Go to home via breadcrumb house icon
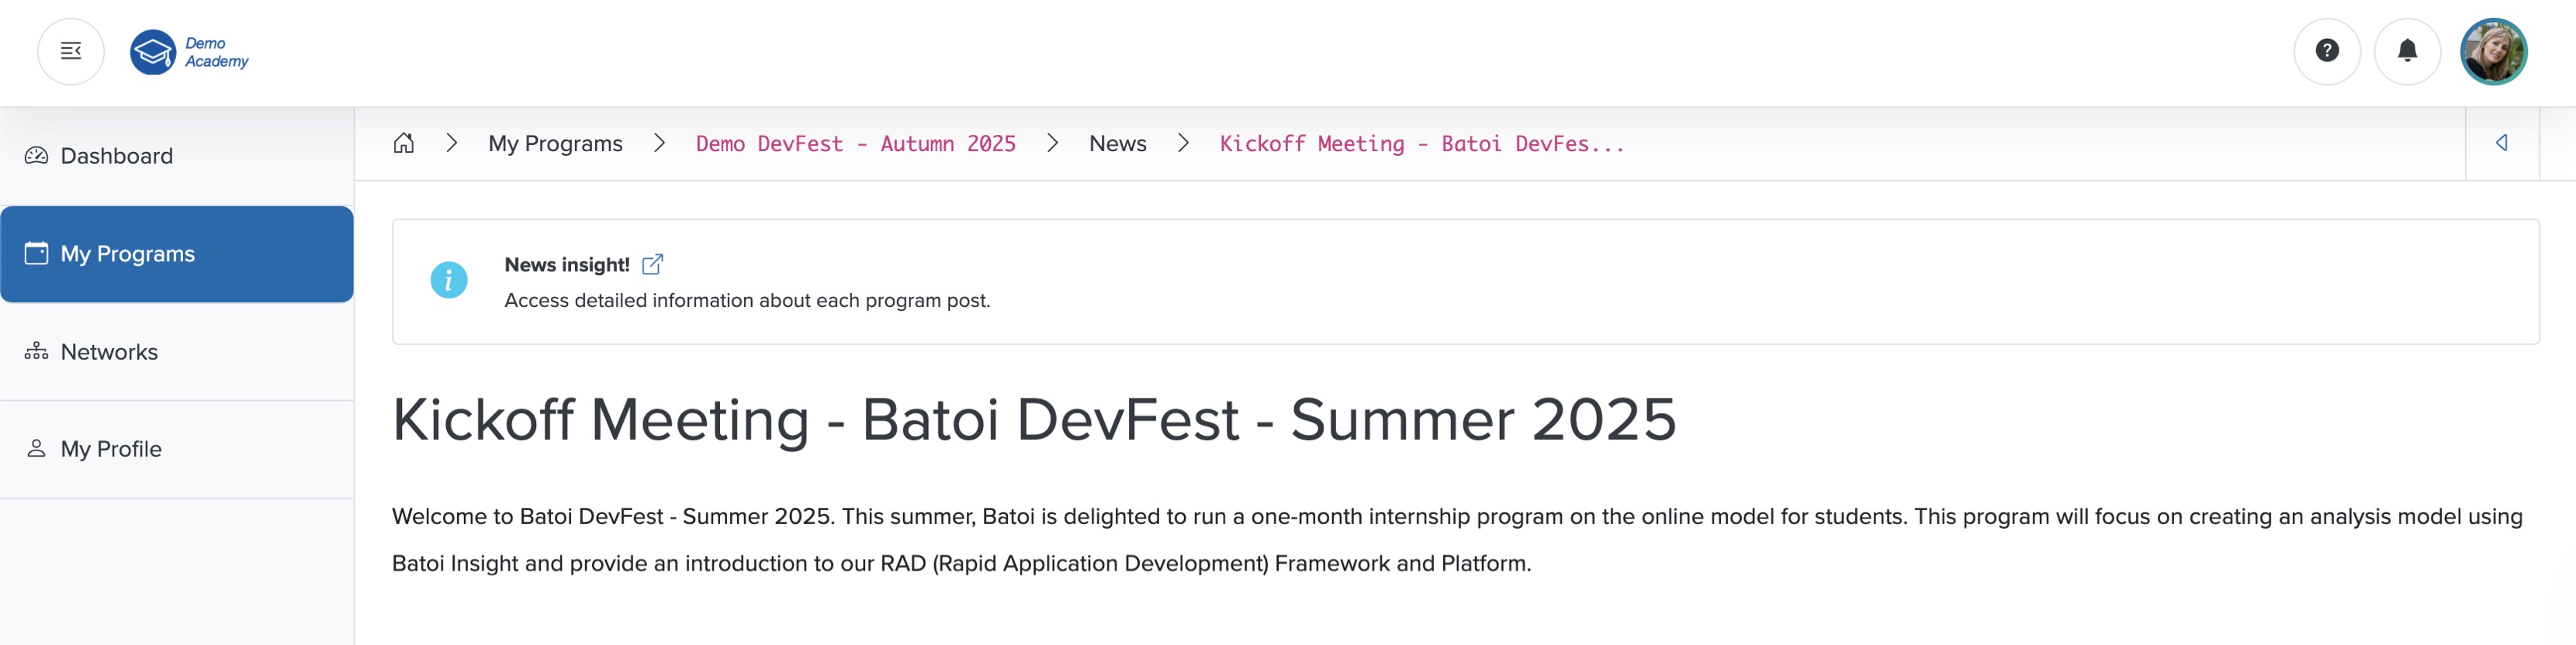 (x=403, y=143)
